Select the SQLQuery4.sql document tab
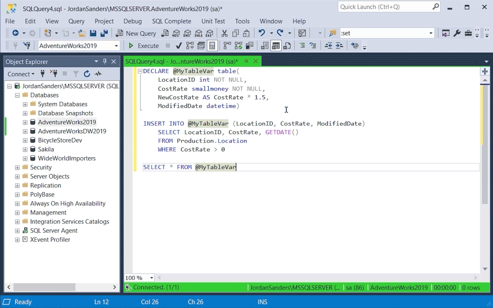 [181, 62]
